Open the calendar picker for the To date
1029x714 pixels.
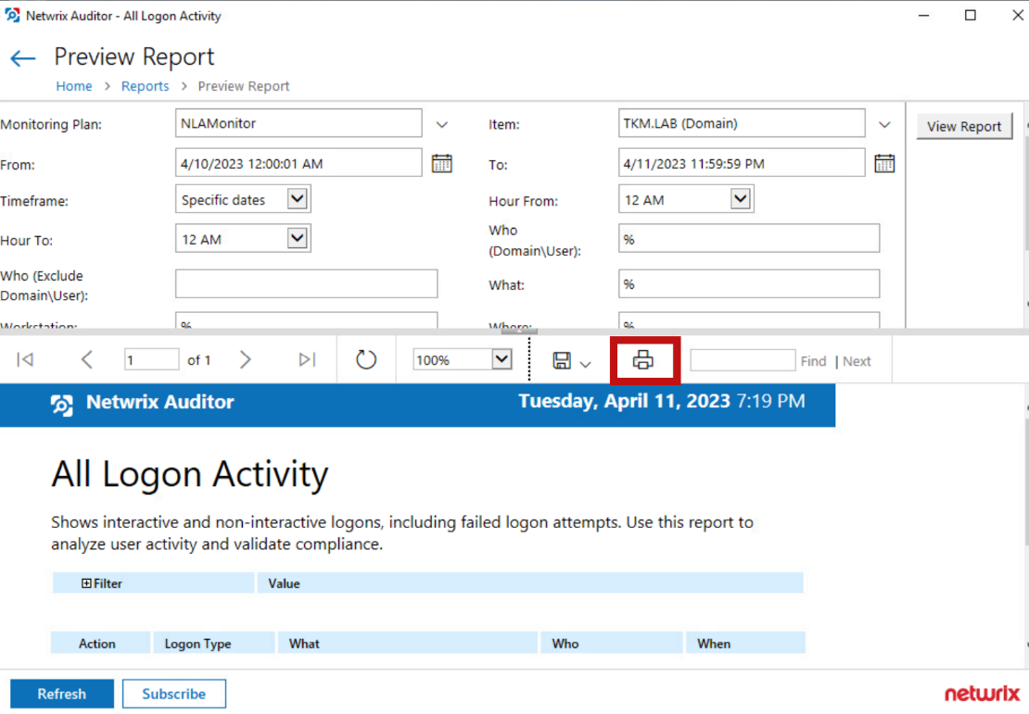[884, 162]
